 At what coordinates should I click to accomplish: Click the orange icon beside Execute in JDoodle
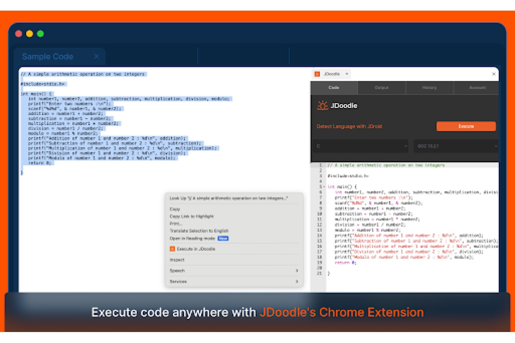coord(172,249)
